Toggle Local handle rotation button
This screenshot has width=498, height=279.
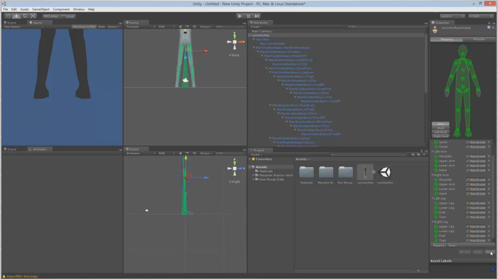point(68,16)
